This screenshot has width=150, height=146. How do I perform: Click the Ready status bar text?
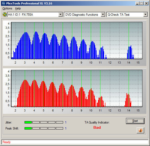(7, 142)
